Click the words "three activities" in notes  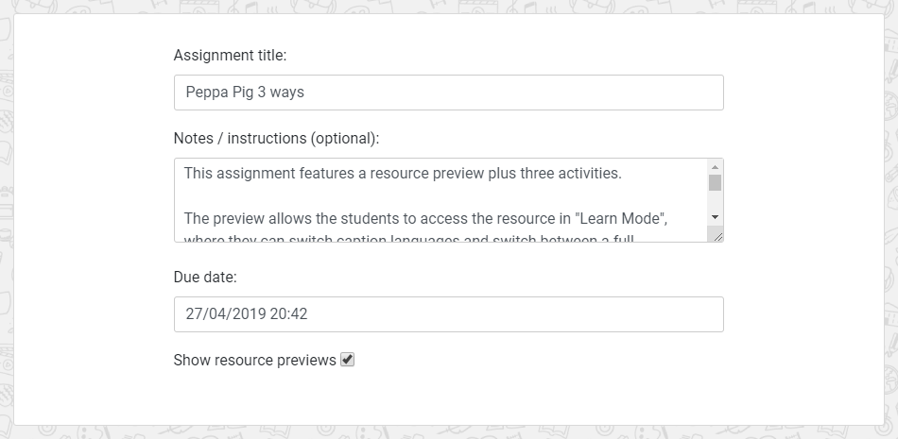coord(570,174)
